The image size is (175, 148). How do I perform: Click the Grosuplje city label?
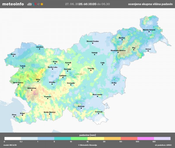coord(71,83)
